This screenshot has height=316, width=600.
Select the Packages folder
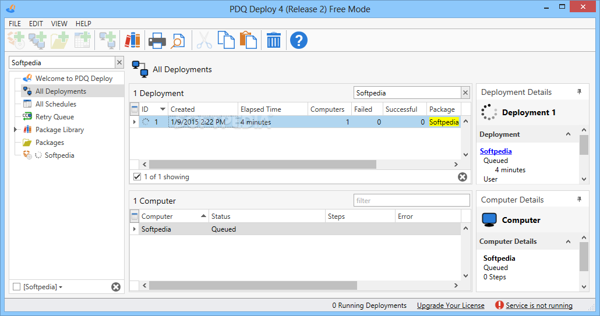tap(50, 143)
